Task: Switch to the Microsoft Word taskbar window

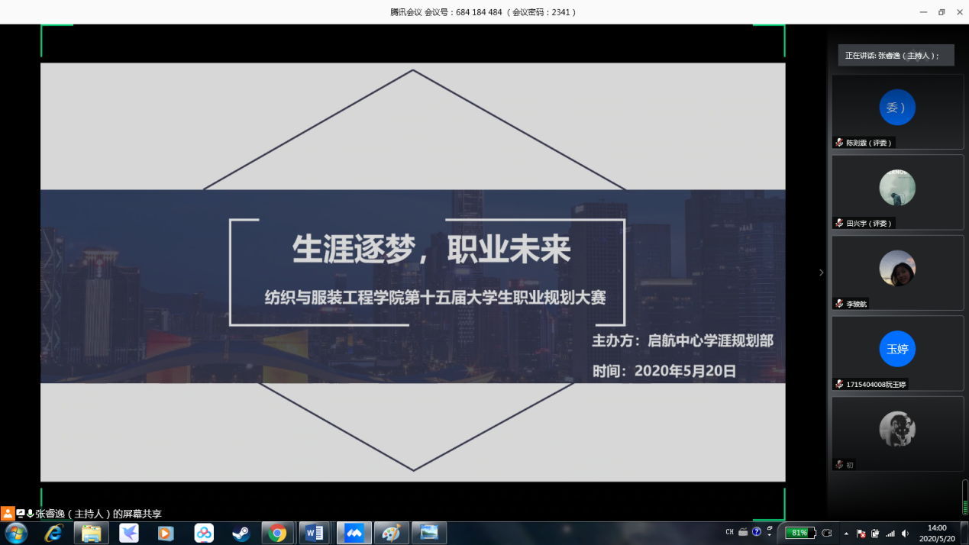Action: pyautogui.click(x=315, y=533)
